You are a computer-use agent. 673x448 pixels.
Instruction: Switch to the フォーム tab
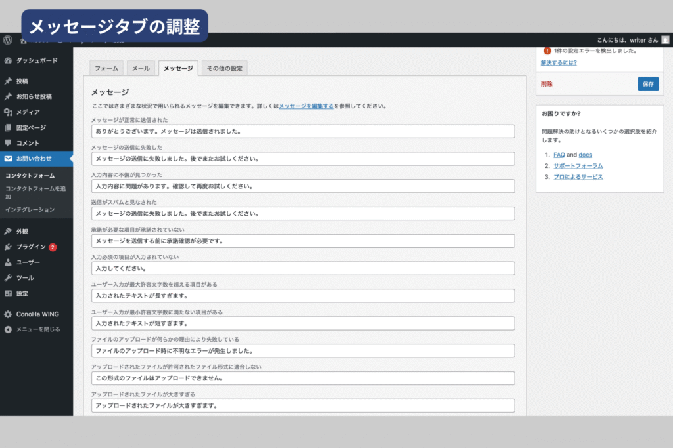[106, 68]
